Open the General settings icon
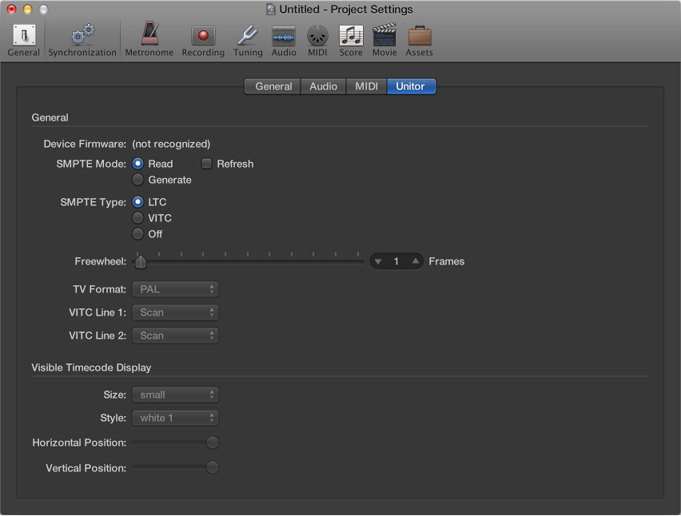This screenshot has width=681, height=516. tap(23, 35)
